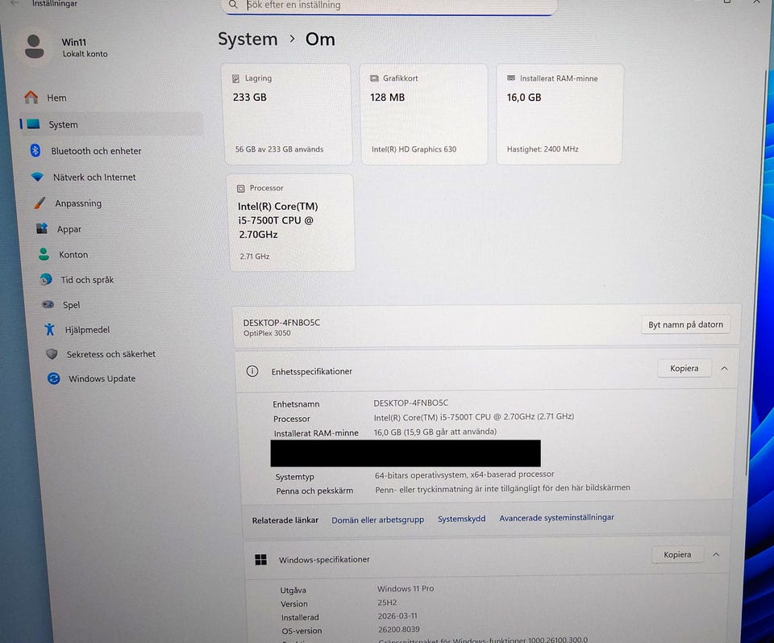Open the Systemskydd link
The height and width of the screenshot is (643, 774).
coord(461,519)
